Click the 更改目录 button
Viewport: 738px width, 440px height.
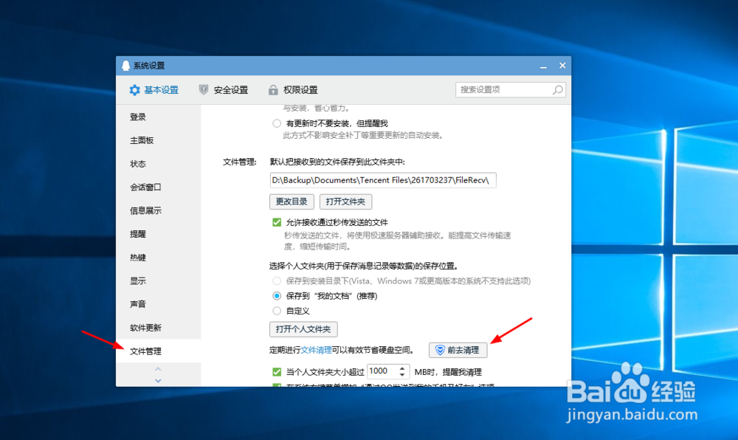pos(292,202)
